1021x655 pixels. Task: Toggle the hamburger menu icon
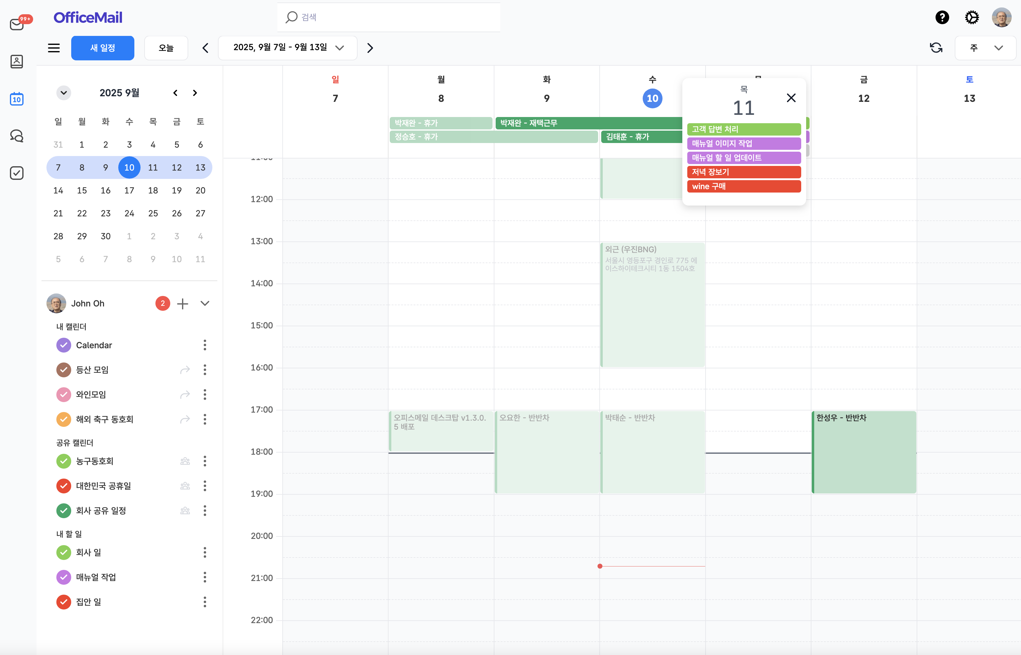(x=54, y=48)
